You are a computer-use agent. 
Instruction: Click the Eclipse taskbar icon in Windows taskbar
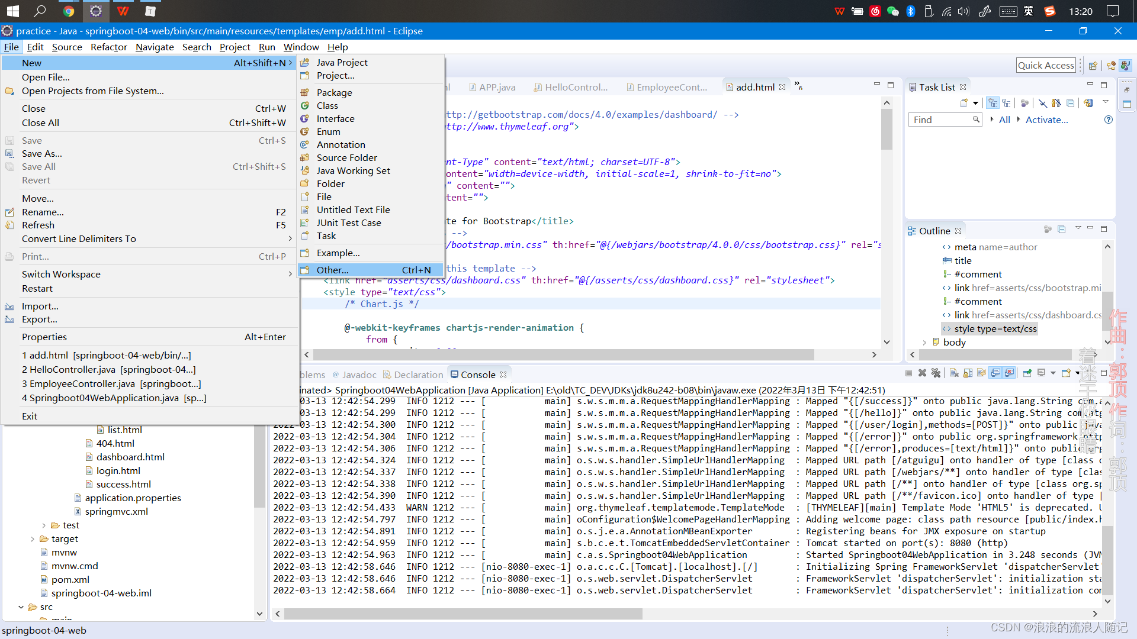pos(95,11)
